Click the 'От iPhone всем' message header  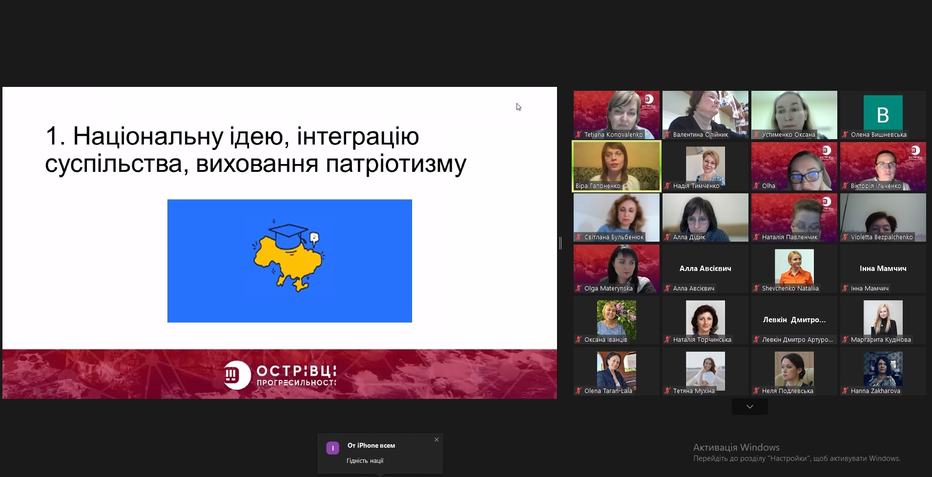pos(371,445)
